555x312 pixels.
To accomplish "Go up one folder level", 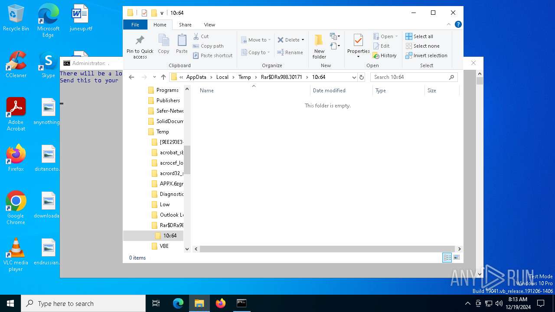I will (163, 77).
